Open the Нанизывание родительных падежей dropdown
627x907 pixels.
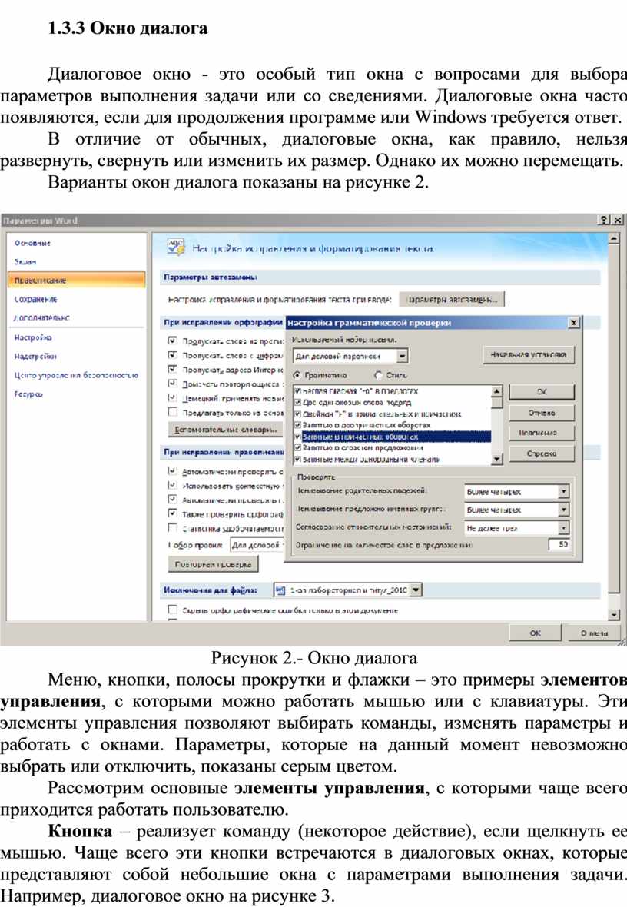click(x=563, y=492)
